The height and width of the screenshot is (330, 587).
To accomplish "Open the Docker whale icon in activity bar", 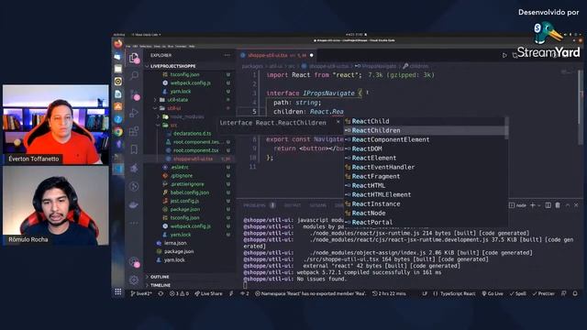I will point(134,204).
